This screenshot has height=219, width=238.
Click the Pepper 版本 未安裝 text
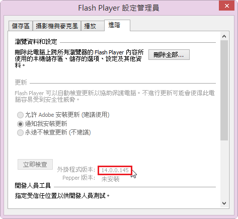[110, 179]
